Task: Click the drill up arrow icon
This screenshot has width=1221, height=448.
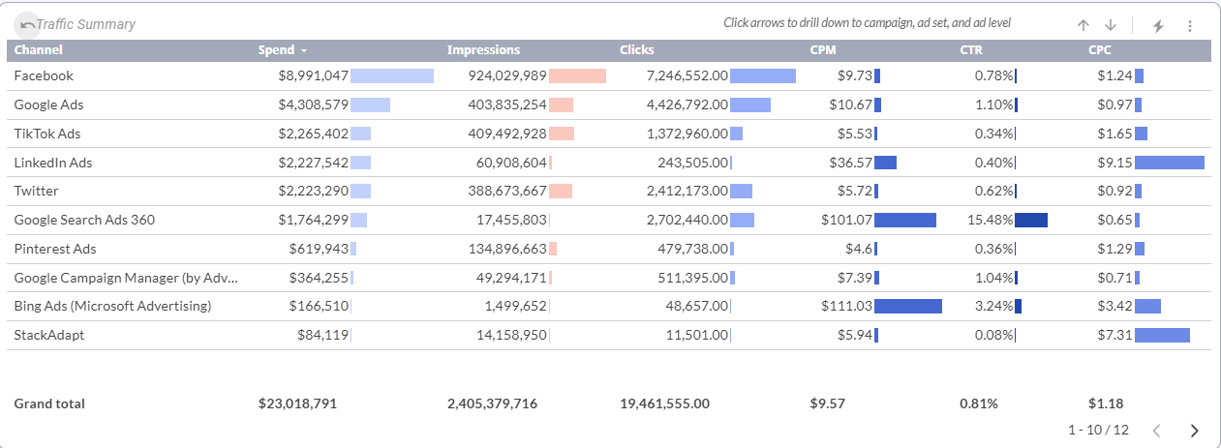Action: tap(1084, 26)
